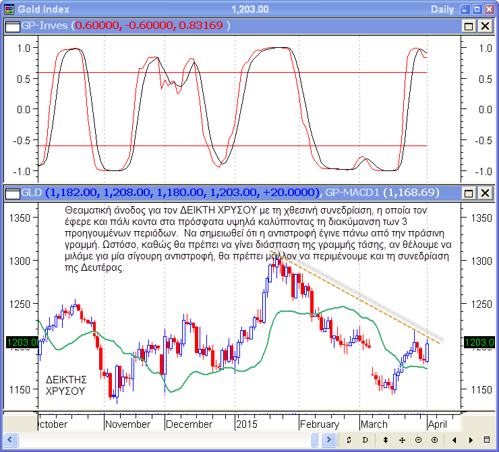Go to previous chart with left triangle
499x452 pixels.
coord(454,440)
